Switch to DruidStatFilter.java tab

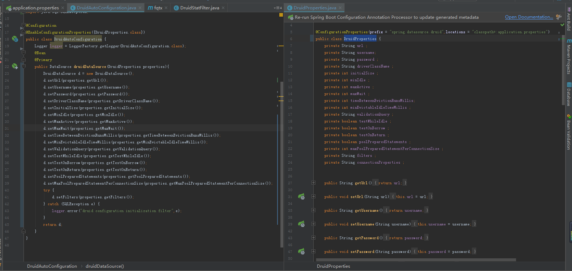pos(199,8)
